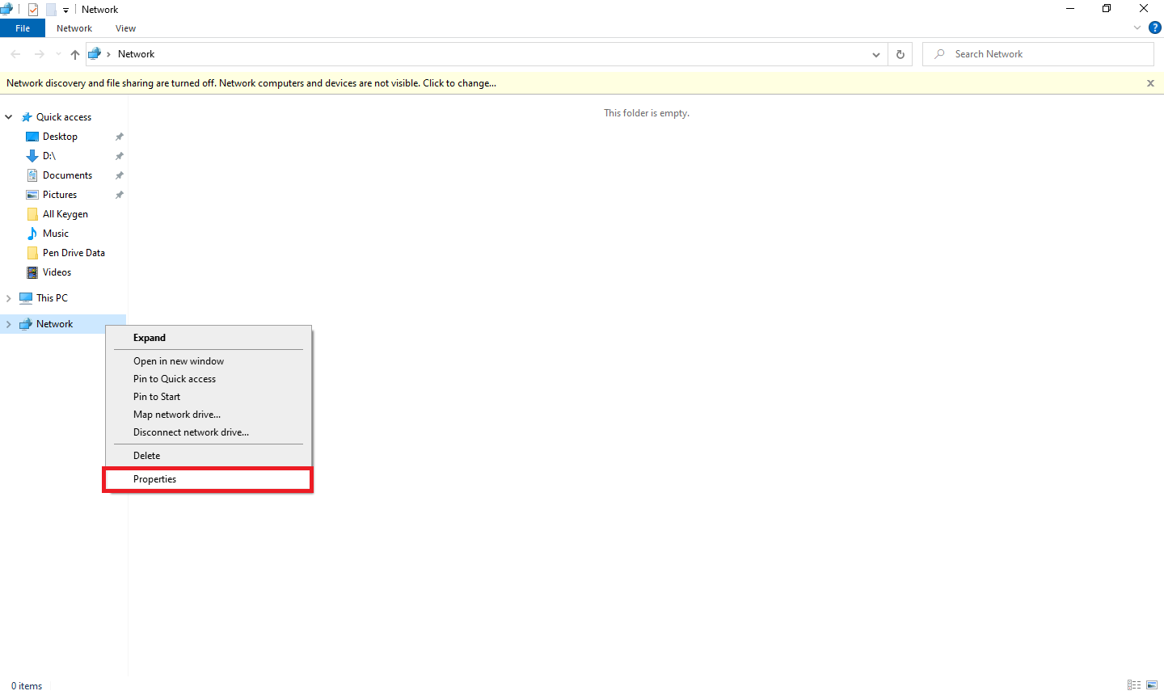Dismiss the network discovery notification bar
This screenshot has width=1164, height=695.
[x=1150, y=83]
